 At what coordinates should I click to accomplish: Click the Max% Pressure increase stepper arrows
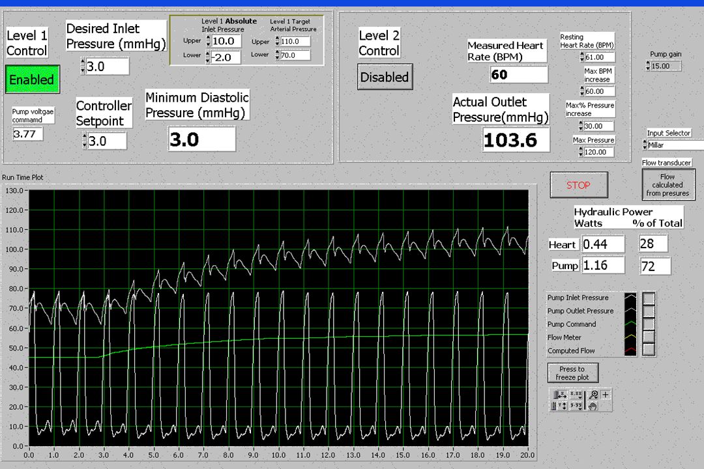click(581, 126)
